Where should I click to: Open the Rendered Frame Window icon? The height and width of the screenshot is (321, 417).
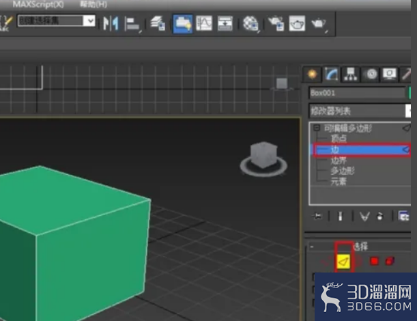(x=297, y=23)
